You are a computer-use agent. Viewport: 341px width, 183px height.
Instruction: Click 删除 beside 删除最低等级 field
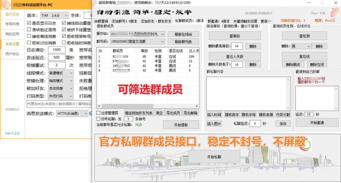click(253, 46)
